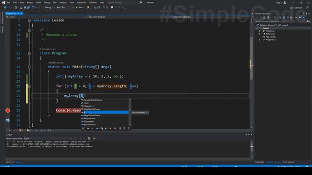Click the Toggle Word Wrap icon in Output
The height and width of the screenshot is (175, 312).
coord(94,138)
